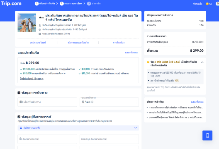Click the info icon beside ไทย
Viewport: 219px width, 149px height.
tap(92, 102)
